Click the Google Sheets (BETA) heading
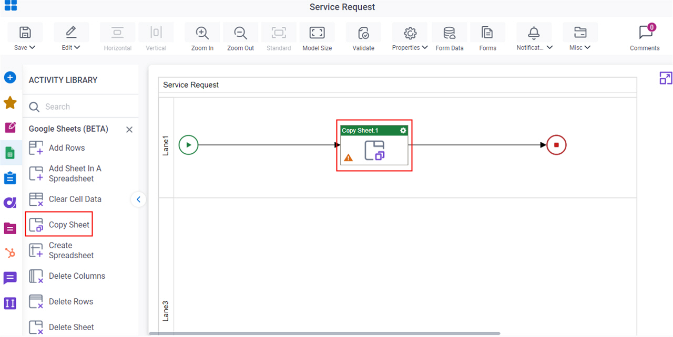The width and height of the screenshot is (673, 337). tap(68, 129)
